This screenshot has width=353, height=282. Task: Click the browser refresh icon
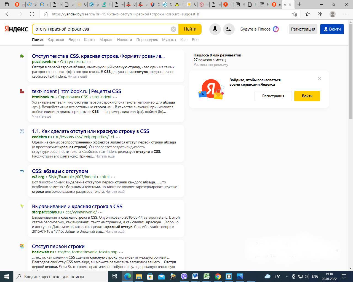[x=32, y=14]
